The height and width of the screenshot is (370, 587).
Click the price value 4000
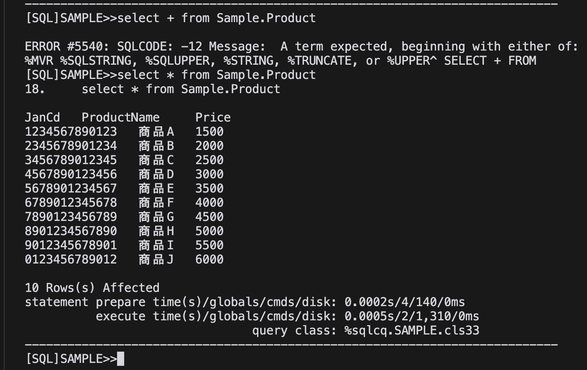[209, 203]
